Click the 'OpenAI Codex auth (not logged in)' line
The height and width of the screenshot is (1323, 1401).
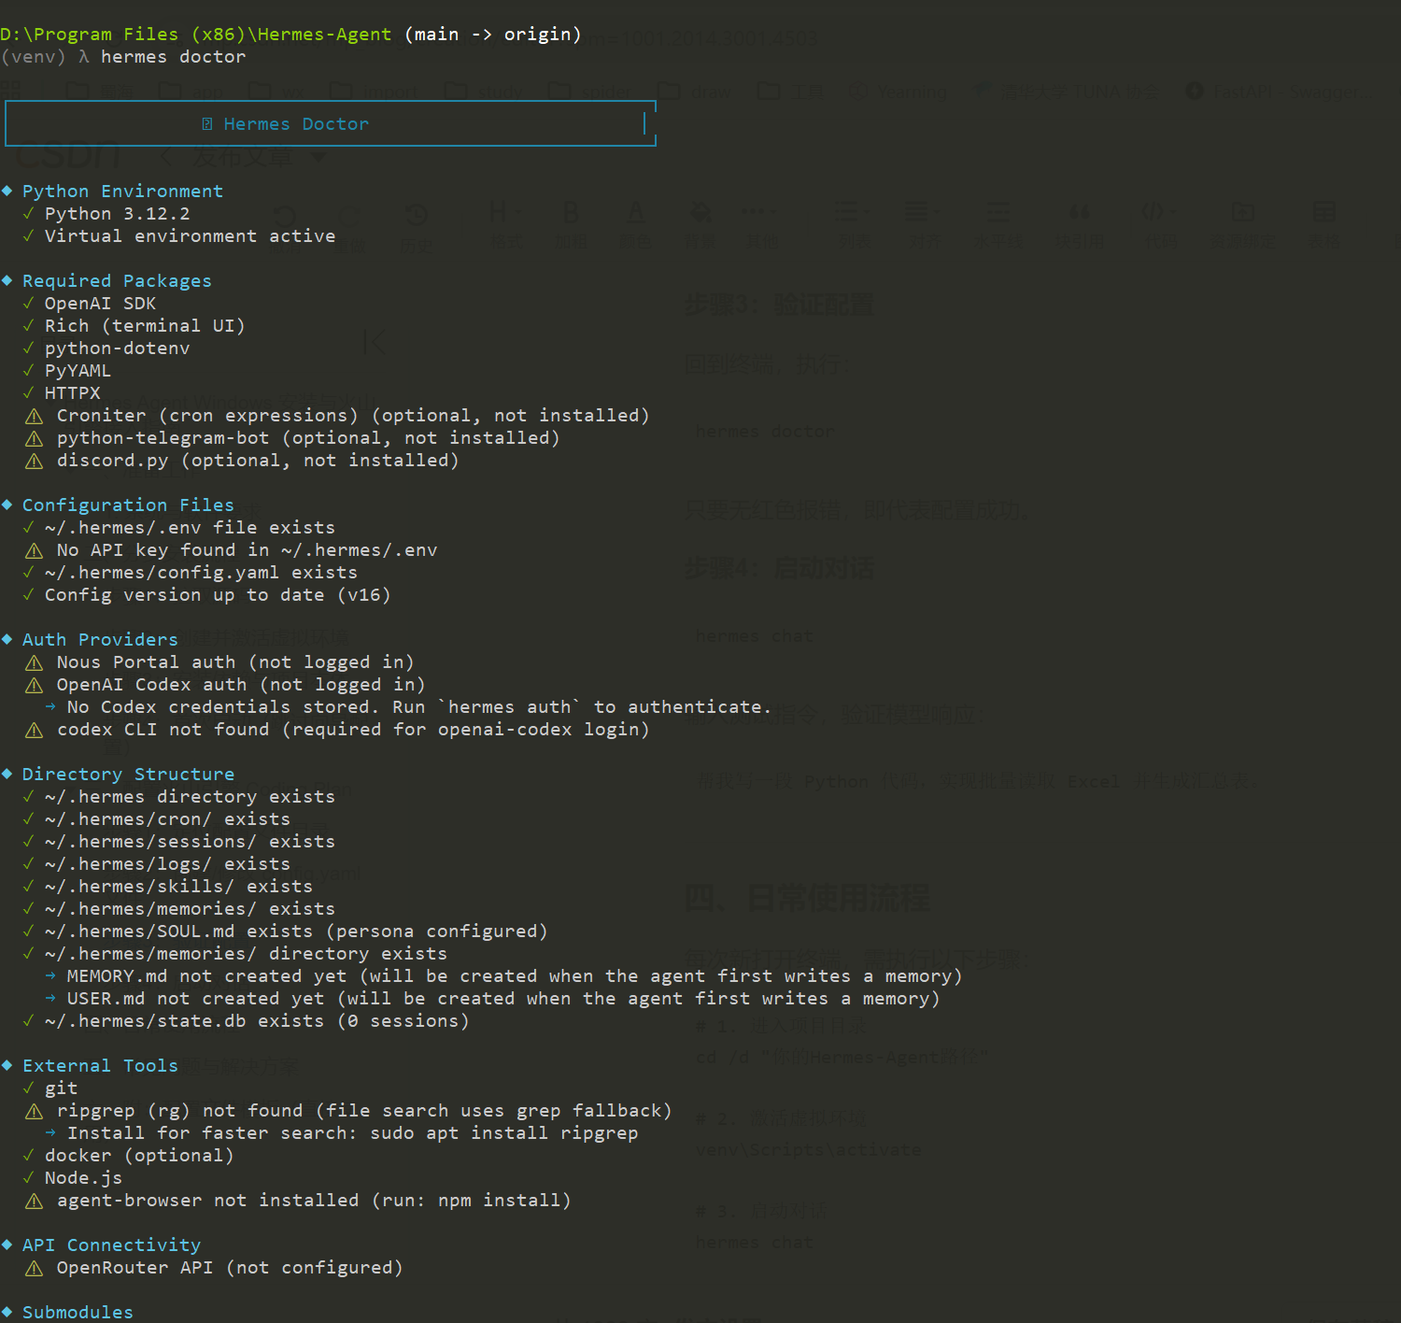241,685
